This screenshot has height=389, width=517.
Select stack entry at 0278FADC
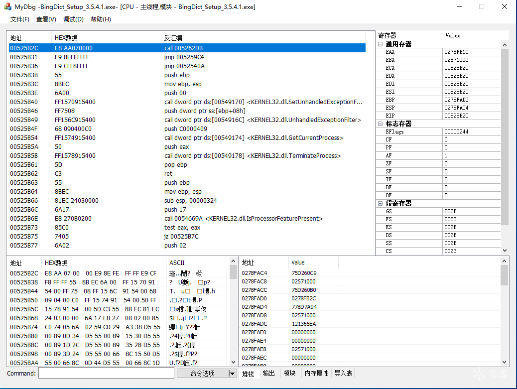click(x=369, y=324)
